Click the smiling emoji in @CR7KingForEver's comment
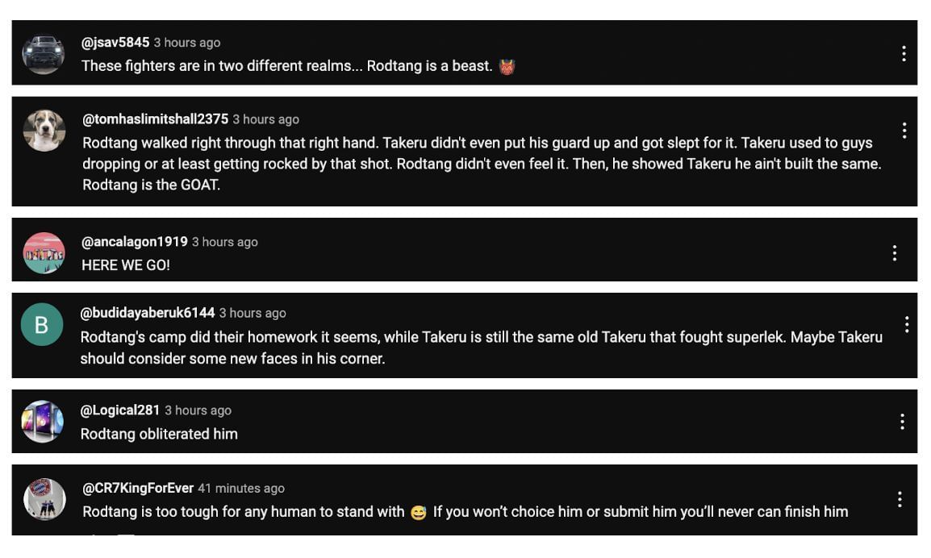The image size is (931, 558). pyautogui.click(x=418, y=511)
